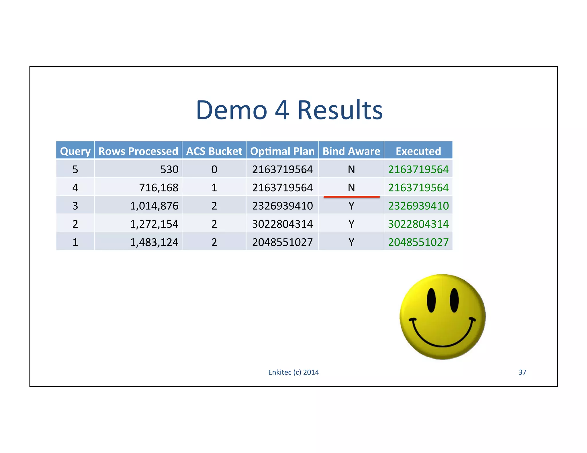Click the Rows Processed value 530
Image resolution: width=587 pixels, height=453 pixels.
(169, 170)
